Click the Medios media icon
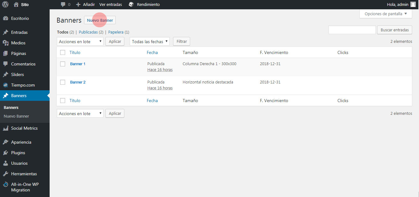 5,43
